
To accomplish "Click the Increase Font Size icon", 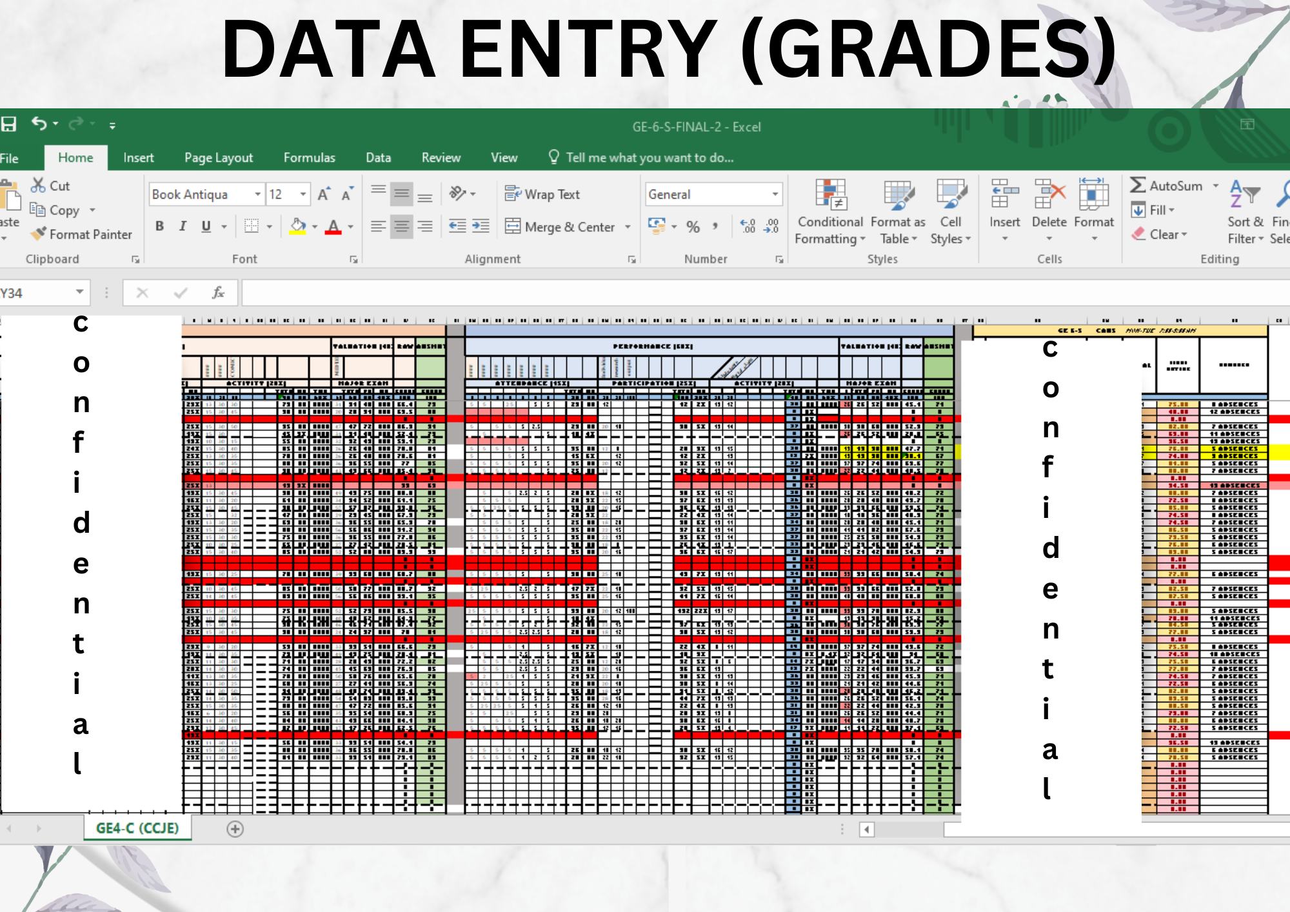I will pyautogui.click(x=324, y=194).
